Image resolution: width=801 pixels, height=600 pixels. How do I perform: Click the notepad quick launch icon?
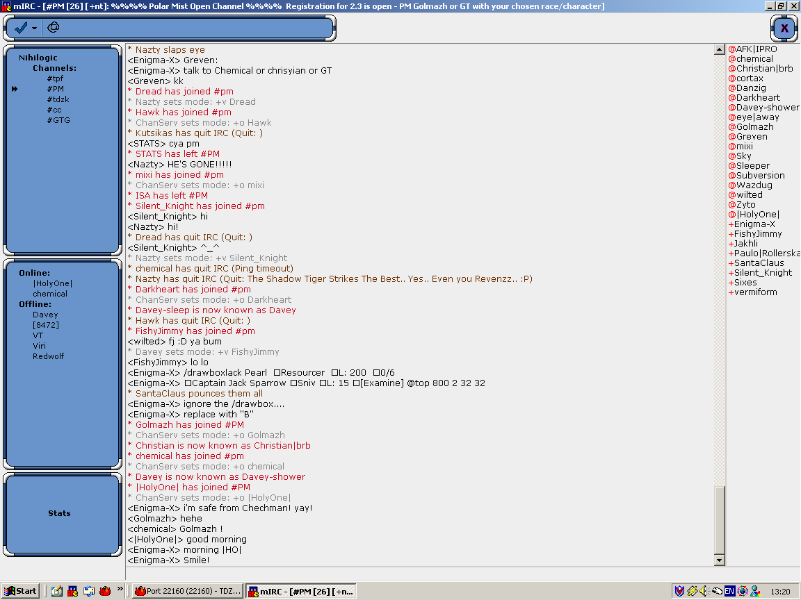click(57, 592)
